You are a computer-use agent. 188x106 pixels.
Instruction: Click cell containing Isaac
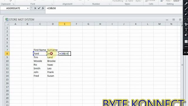click(x=53, y=65)
